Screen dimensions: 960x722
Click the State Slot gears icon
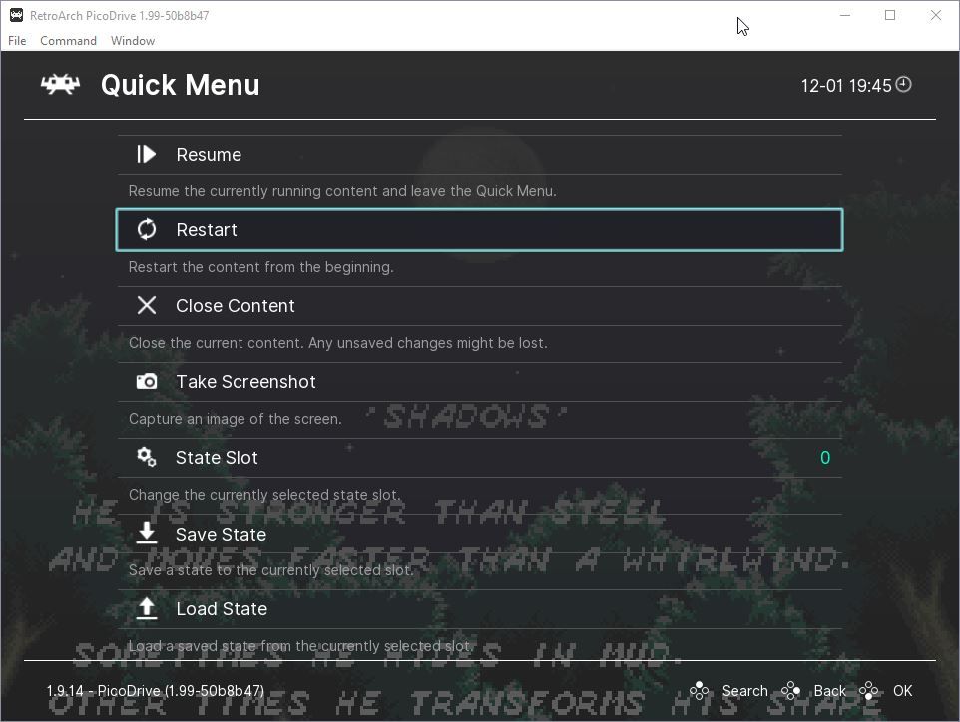click(x=147, y=457)
